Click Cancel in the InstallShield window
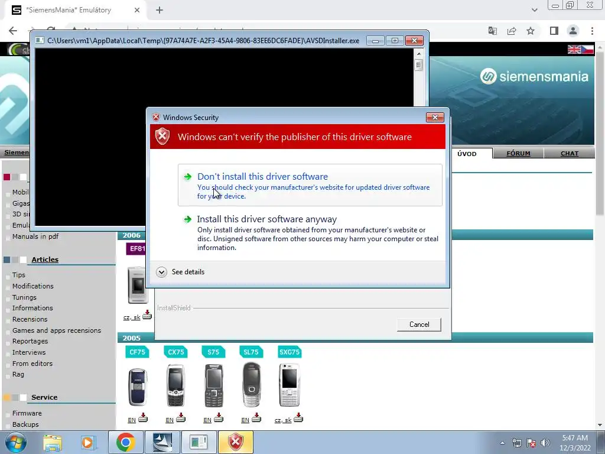Image resolution: width=605 pixels, height=454 pixels. (419, 325)
